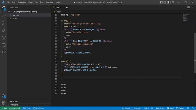This screenshot has height=110, width=196.
Task: Open the Accounts menu icon
Action: click(4, 96)
